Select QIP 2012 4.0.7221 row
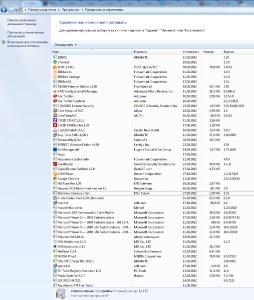Image resolution: width=254 pixels, height=300 pixels. [x=153, y=280]
